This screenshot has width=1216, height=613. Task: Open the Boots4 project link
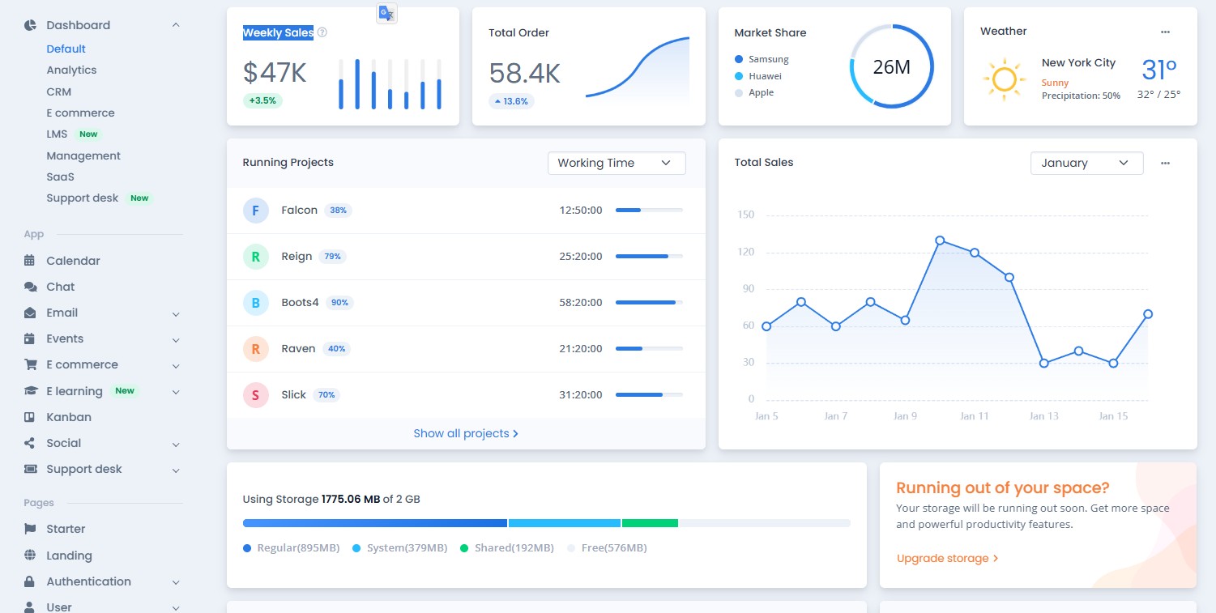pyautogui.click(x=300, y=302)
